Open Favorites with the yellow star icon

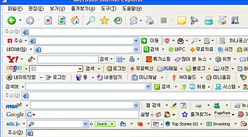point(104,21)
